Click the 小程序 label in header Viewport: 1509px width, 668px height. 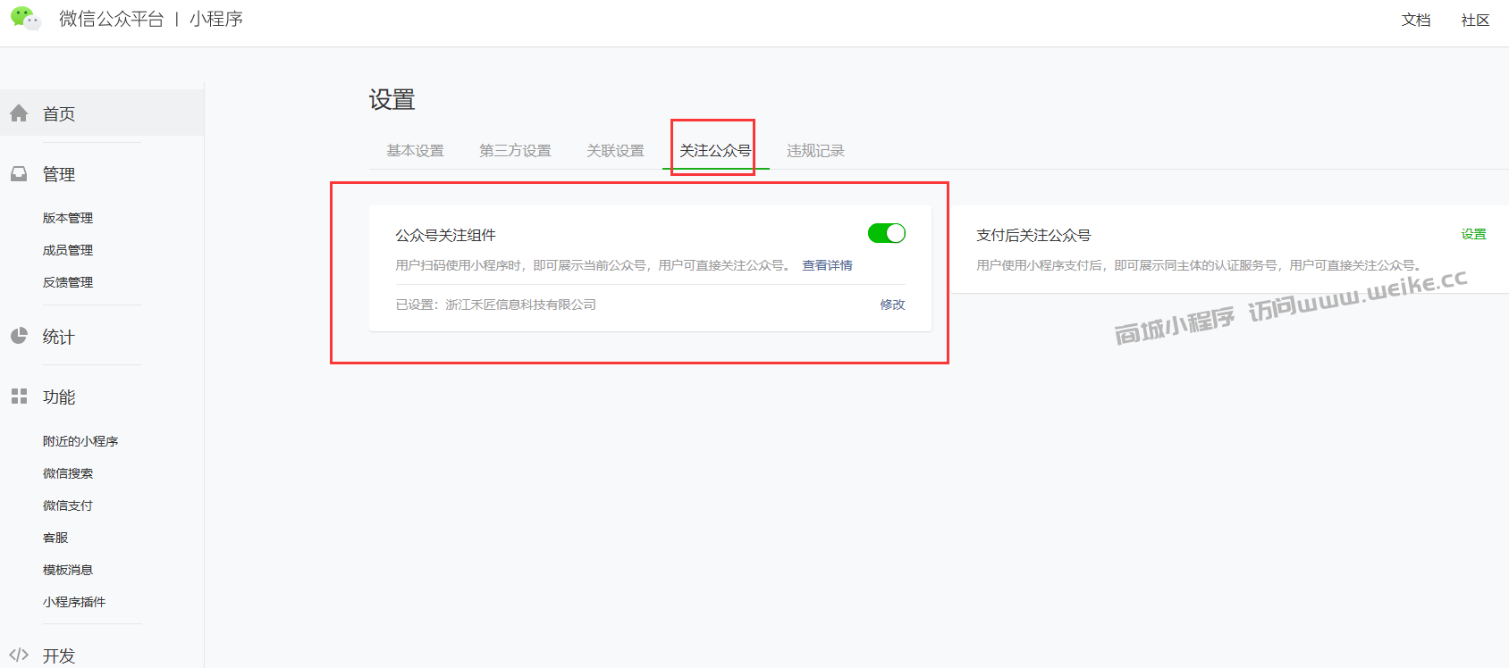tap(216, 19)
